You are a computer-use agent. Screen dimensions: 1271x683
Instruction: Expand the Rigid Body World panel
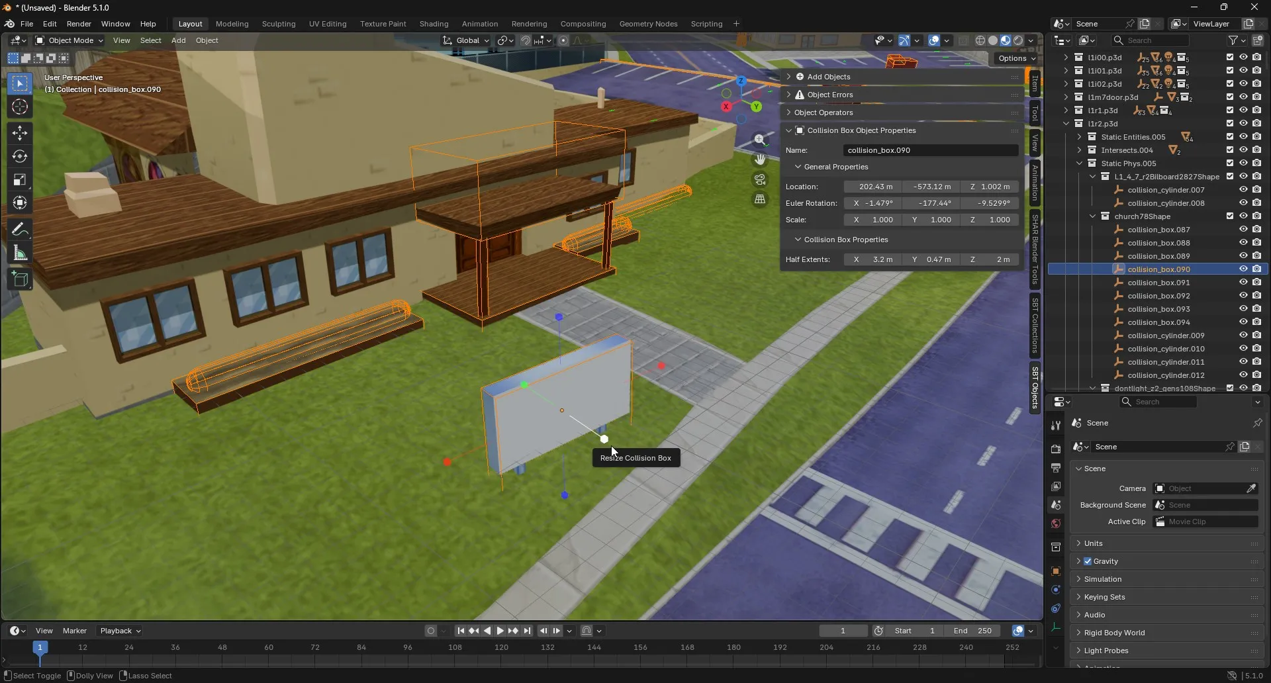[x=1166, y=633]
